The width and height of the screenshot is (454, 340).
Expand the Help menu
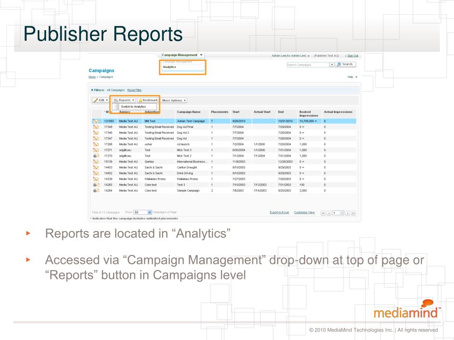coord(352,77)
